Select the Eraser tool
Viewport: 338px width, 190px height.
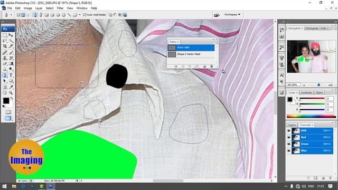(5, 63)
